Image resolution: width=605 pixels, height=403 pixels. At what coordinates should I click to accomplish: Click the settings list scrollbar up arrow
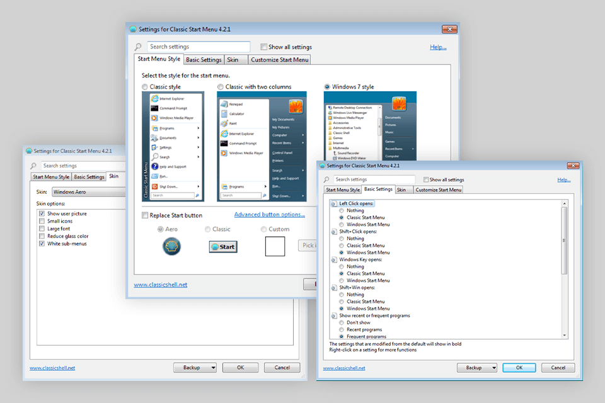(565, 203)
